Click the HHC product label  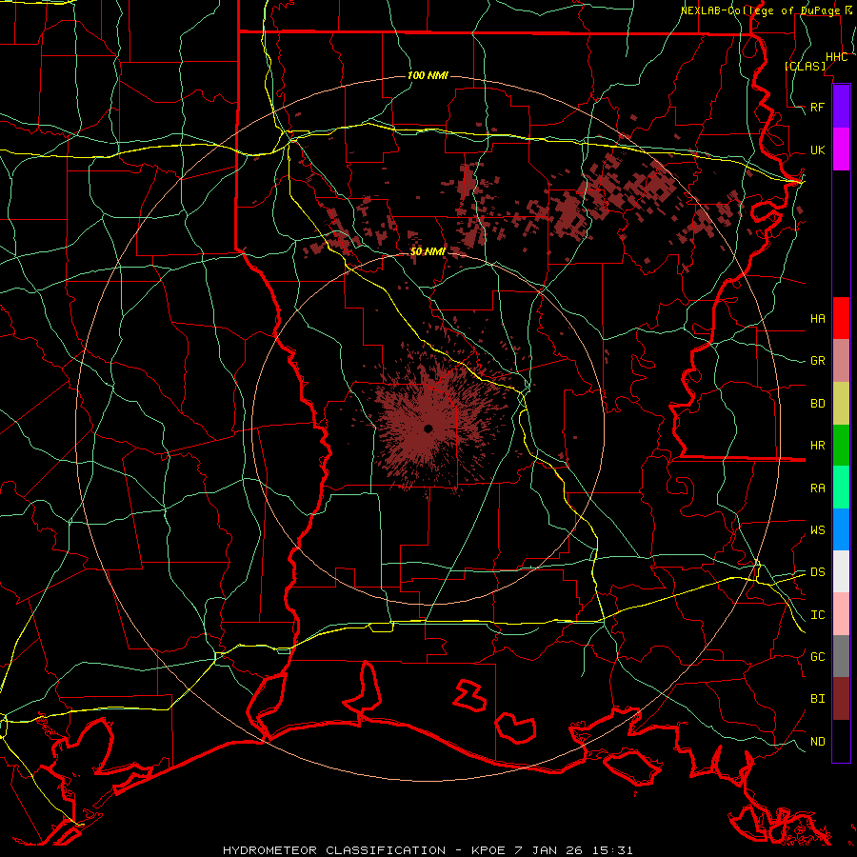(x=836, y=56)
